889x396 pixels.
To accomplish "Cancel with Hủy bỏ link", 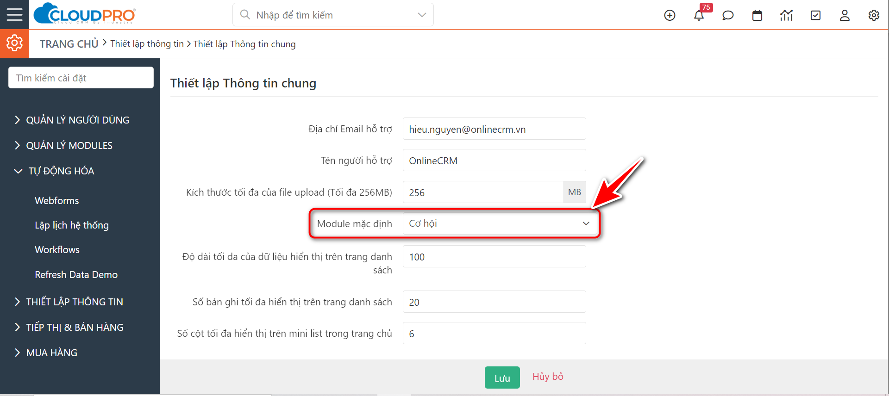I will pyautogui.click(x=548, y=377).
